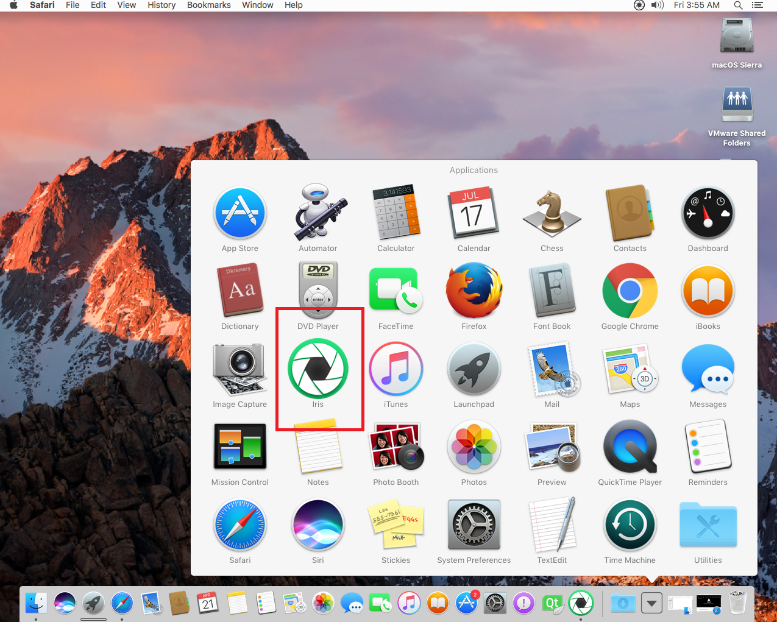Image resolution: width=777 pixels, height=622 pixels.
Task: Launch Siri from the Applications grid
Action: (x=318, y=525)
